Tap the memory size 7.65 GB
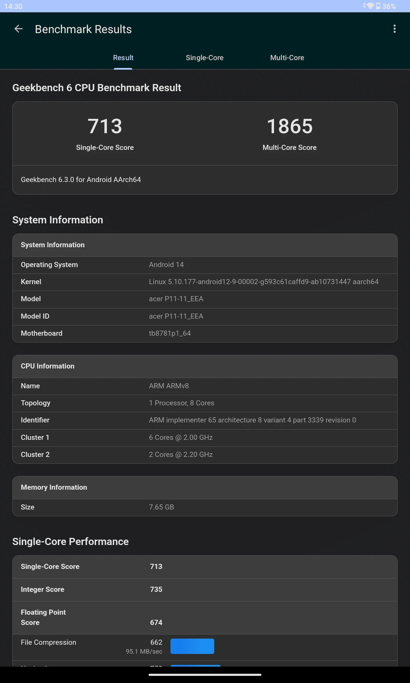 coord(161,507)
